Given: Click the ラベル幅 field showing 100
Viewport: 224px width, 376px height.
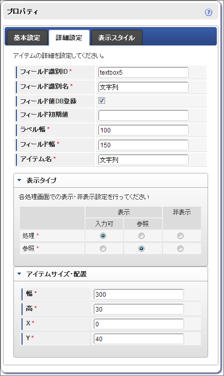Looking at the screenshot, I should click(143, 130).
